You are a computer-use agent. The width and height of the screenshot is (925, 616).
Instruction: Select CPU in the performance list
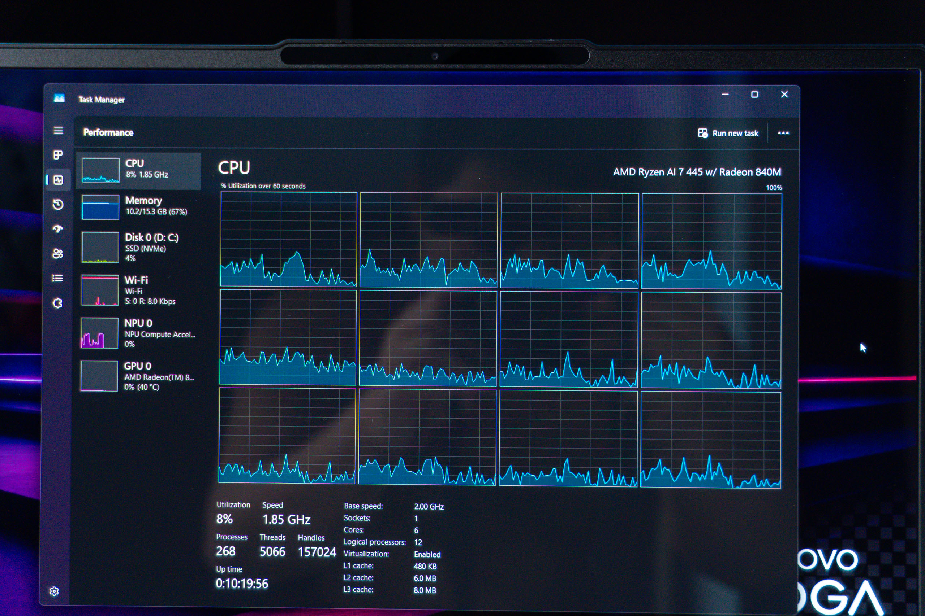[138, 171]
